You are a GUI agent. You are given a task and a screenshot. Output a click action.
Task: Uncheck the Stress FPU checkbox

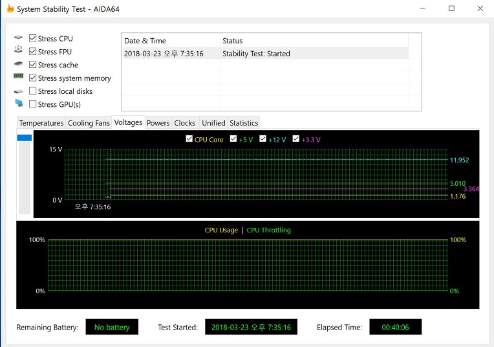tap(32, 51)
